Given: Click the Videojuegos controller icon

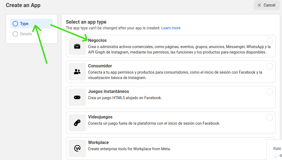Looking at the screenshot, I should [x=77, y=123].
